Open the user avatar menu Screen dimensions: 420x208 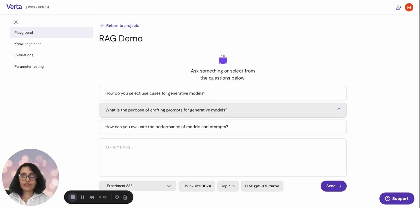[409, 8]
